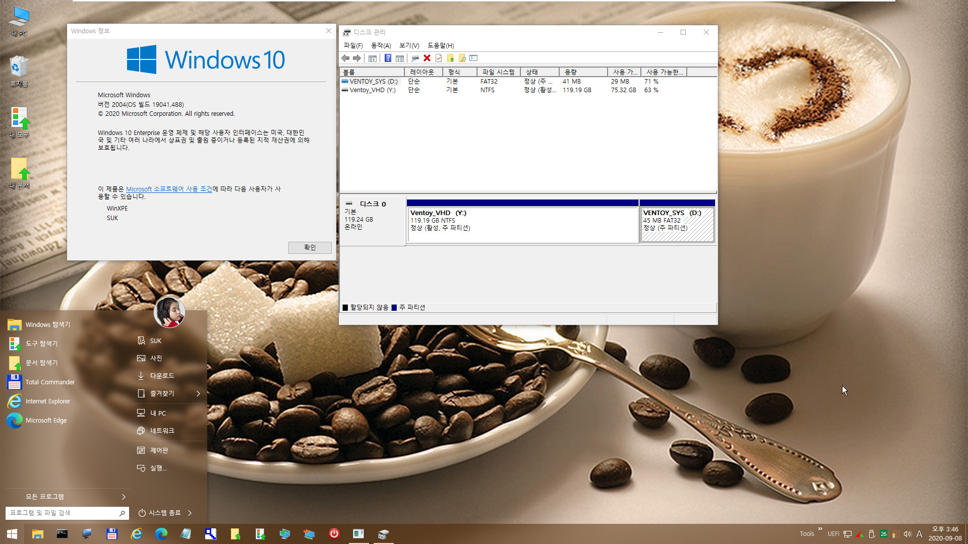The image size is (968, 544).
Task: Select the VENTOY_SYS (D:) volume row
Action: coord(528,82)
